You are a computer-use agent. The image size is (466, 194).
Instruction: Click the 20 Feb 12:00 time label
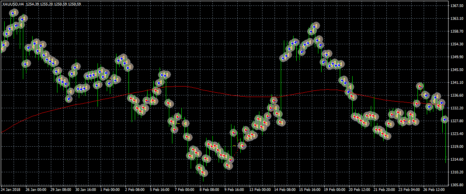(x=359, y=190)
